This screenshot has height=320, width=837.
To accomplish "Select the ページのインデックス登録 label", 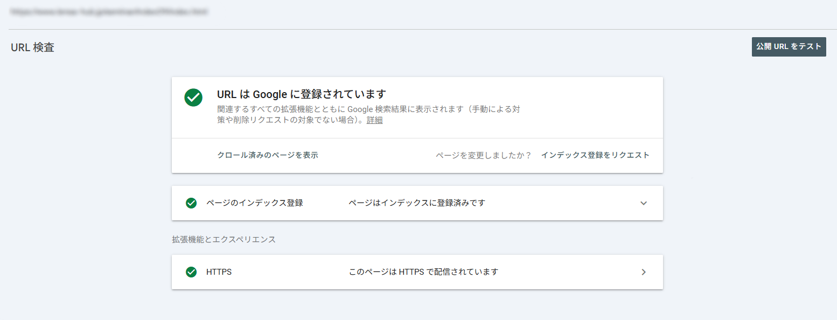I will pyautogui.click(x=254, y=203).
